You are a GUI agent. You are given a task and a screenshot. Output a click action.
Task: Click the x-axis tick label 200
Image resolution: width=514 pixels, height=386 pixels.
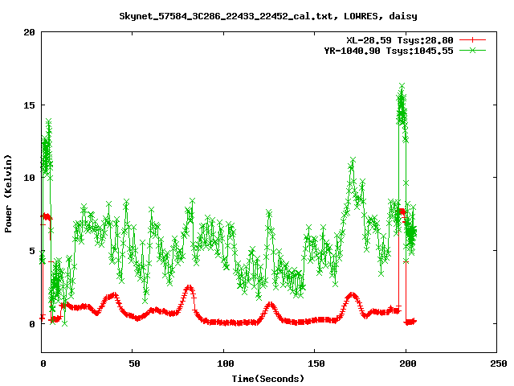pos(407,363)
